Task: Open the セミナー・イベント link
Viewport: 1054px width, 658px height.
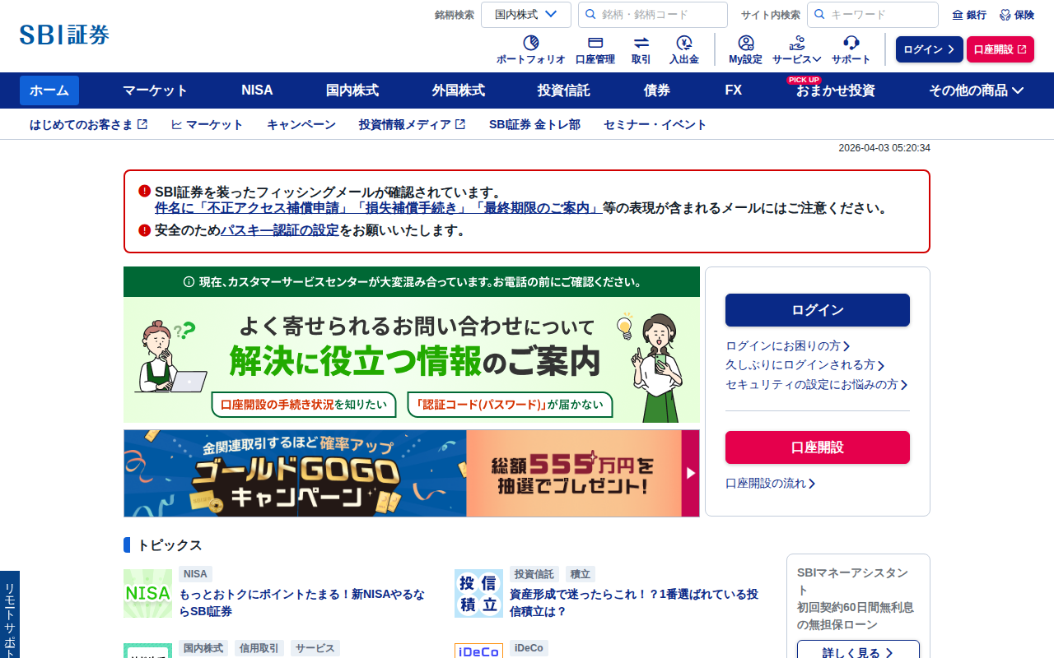Action: point(655,125)
